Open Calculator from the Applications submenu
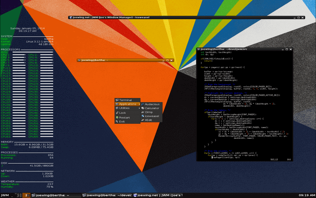 (152, 108)
